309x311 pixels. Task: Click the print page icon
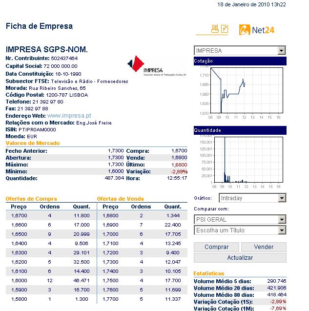point(215,29)
